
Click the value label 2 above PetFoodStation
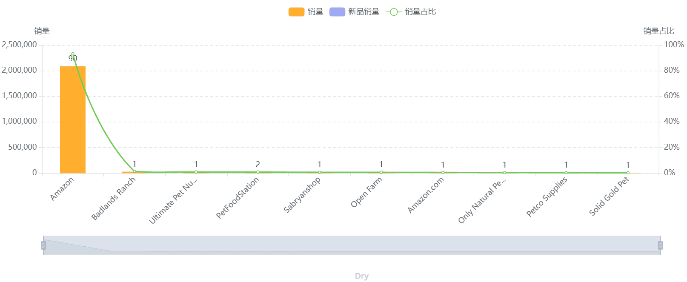[258, 164]
